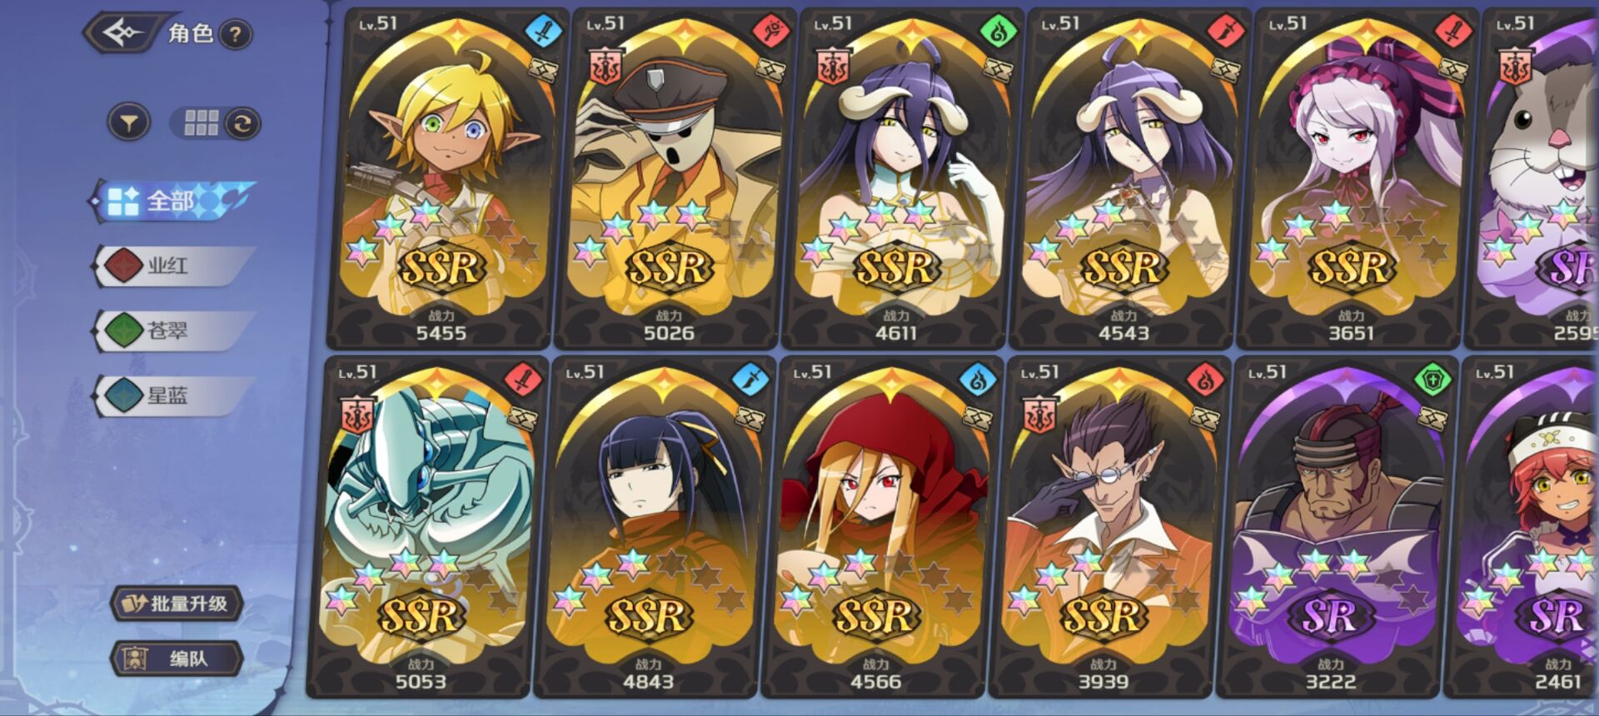Filter by the 星蓝 blue attribute

tap(172, 395)
